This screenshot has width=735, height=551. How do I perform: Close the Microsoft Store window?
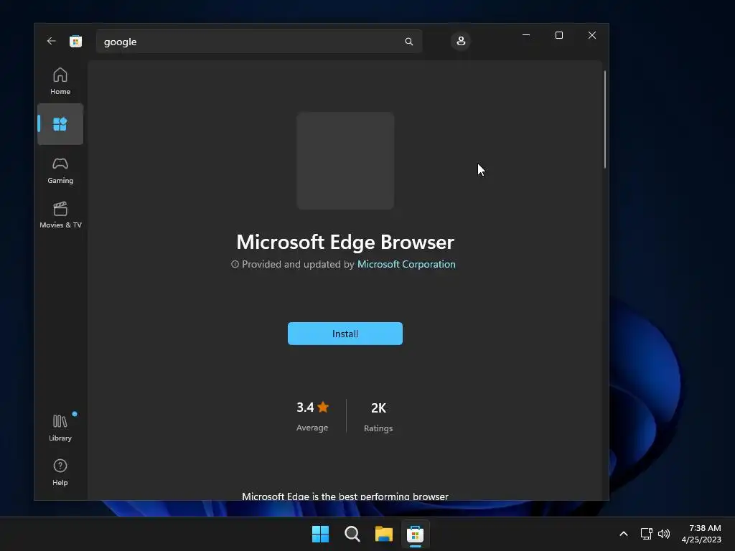click(x=592, y=35)
